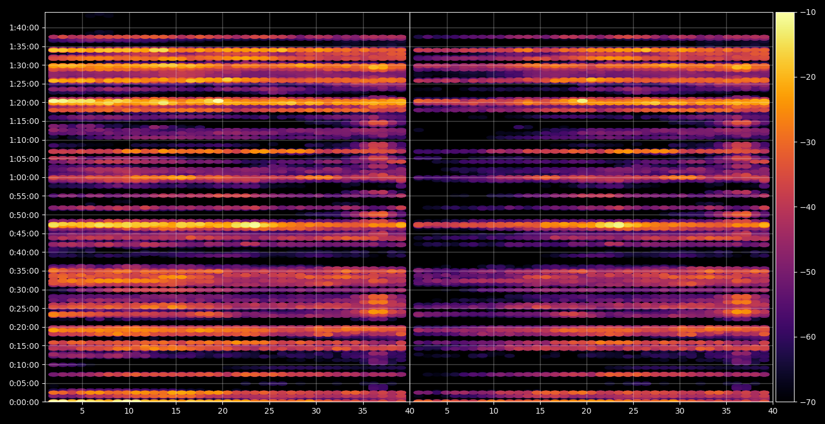Image resolution: width=825 pixels, height=424 pixels.
Task: Click the 1:15:00 y-axis time label
Action: click(x=24, y=121)
